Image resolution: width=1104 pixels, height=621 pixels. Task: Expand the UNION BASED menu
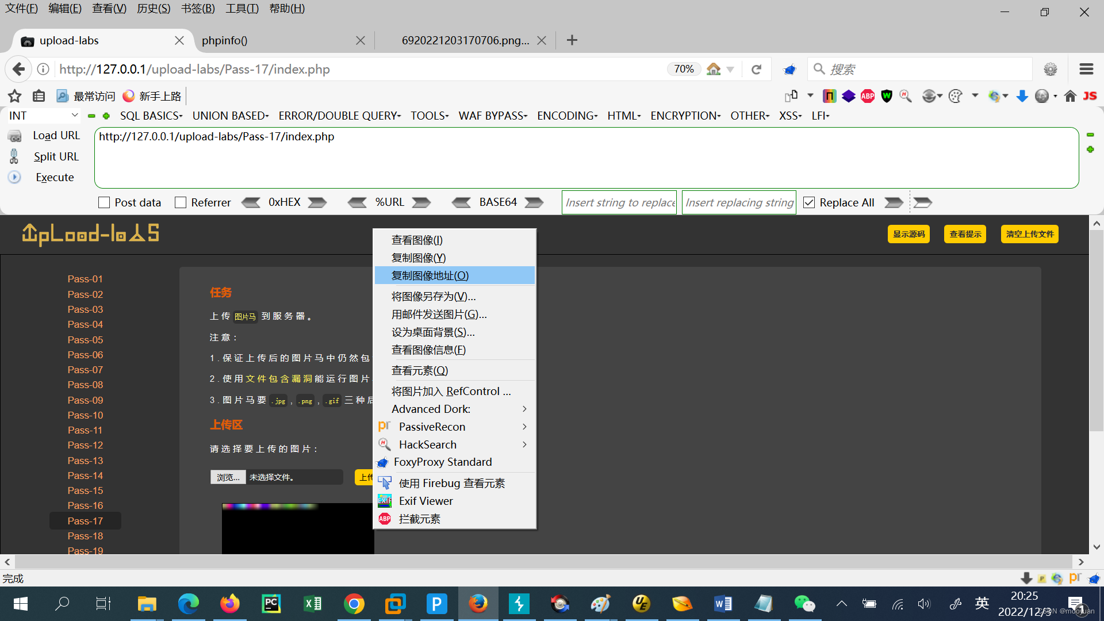point(231,116)
